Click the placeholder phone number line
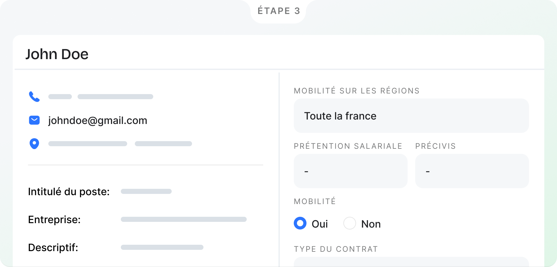Screen dimensions: 557x267 click(x=101, y=97)
